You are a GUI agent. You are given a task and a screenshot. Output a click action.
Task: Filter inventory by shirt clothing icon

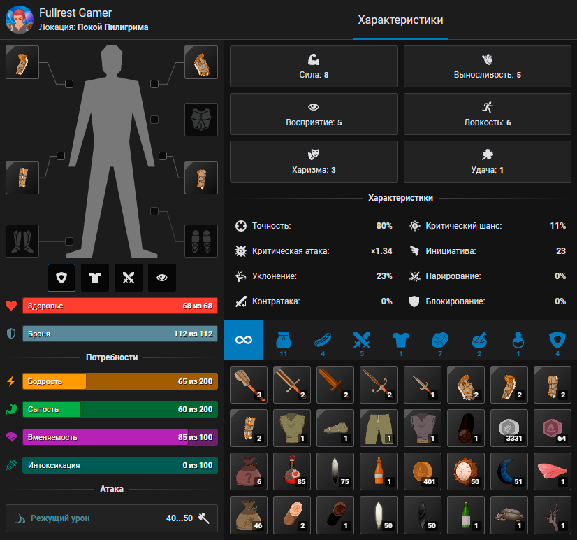point(400,340)
